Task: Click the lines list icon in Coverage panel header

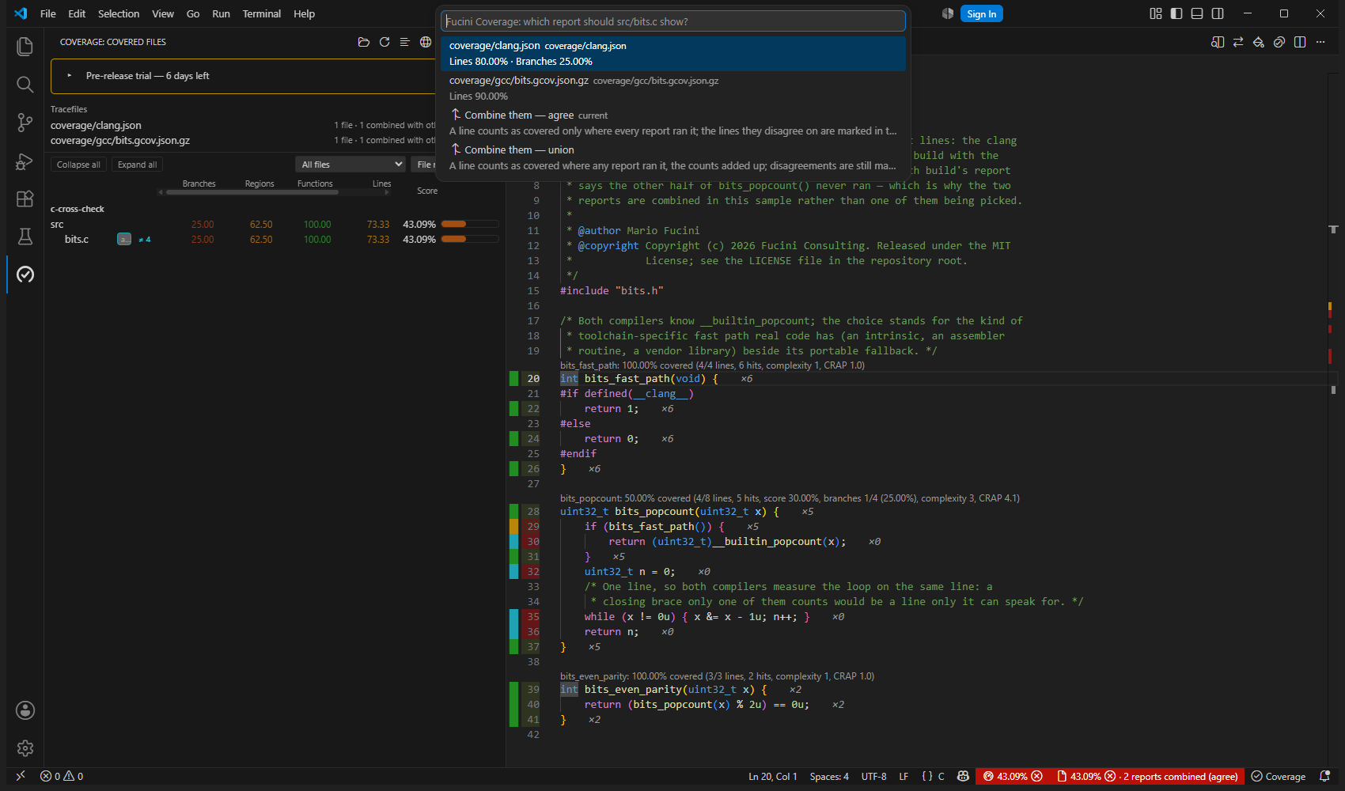Action: [x=405, y=42]
